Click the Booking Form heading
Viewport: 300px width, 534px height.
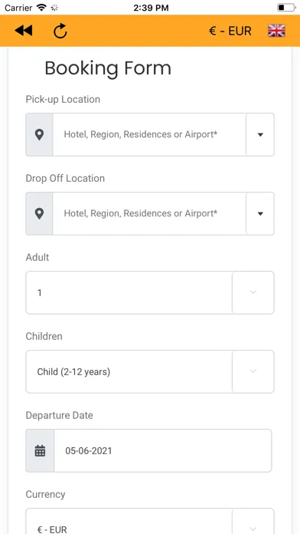tap(108, 68)
